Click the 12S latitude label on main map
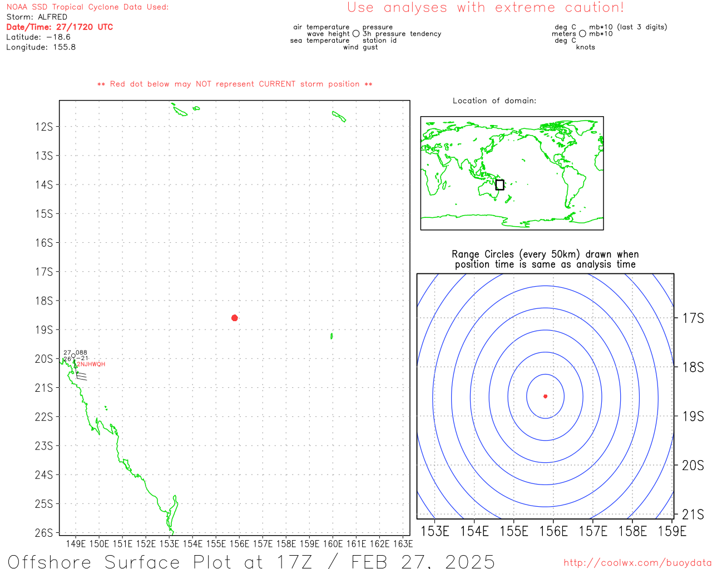712x569 pixels. click(44, 127)
